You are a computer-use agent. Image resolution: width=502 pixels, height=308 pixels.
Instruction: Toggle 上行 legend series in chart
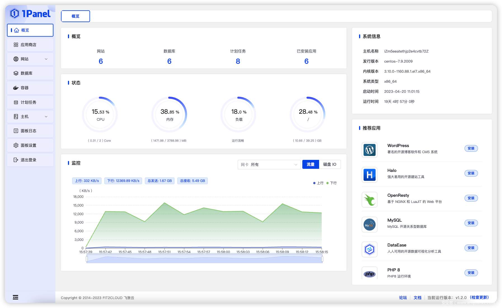[x=318, y=183]
